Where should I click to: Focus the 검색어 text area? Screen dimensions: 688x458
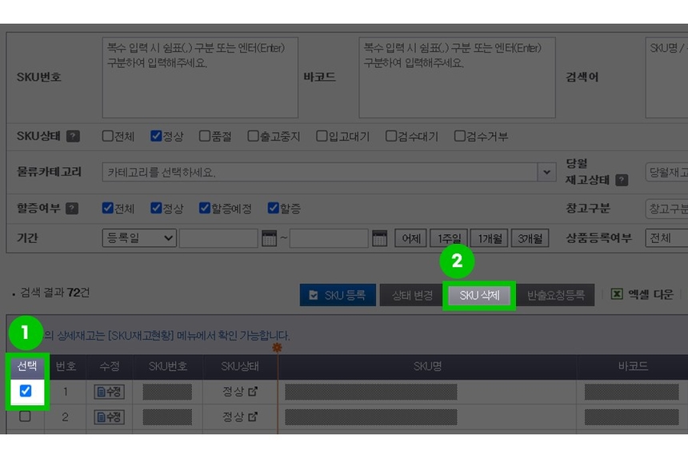pos(666,78)
